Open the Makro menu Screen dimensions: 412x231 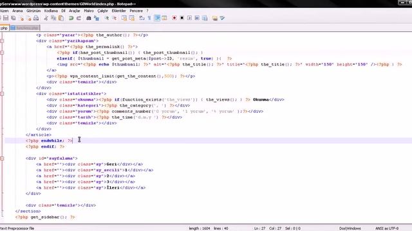[x=89, y=11]
